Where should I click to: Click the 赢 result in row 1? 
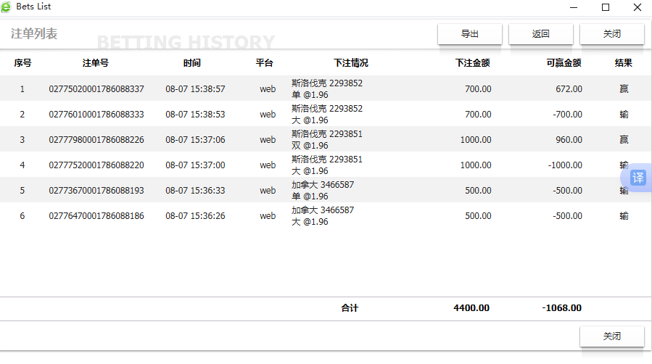pos(624,89)
